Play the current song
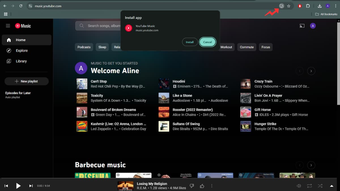Viewport: 340px width, 191px height. tap(18, 186)
